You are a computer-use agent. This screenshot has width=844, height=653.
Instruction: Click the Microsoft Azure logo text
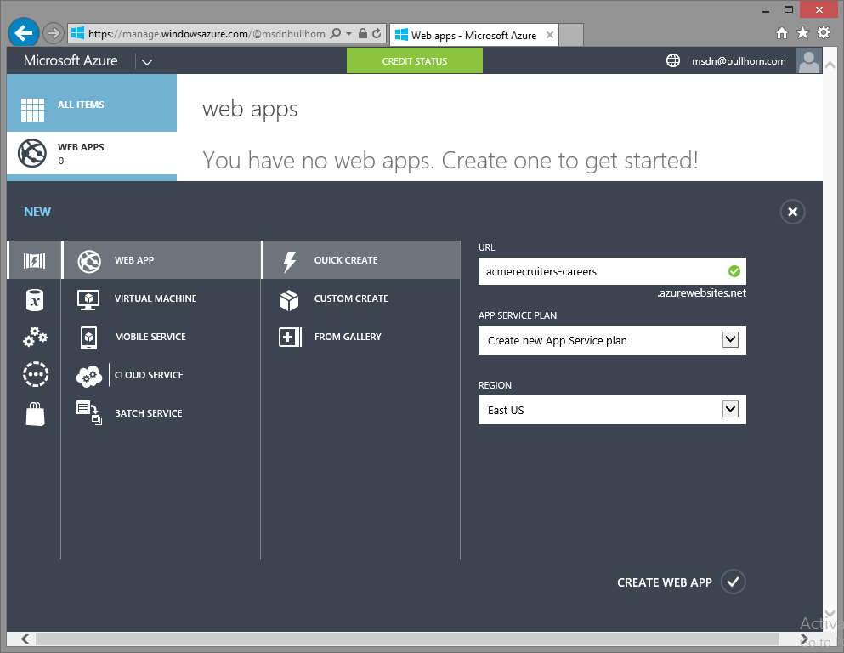click(x=71, y=61)
